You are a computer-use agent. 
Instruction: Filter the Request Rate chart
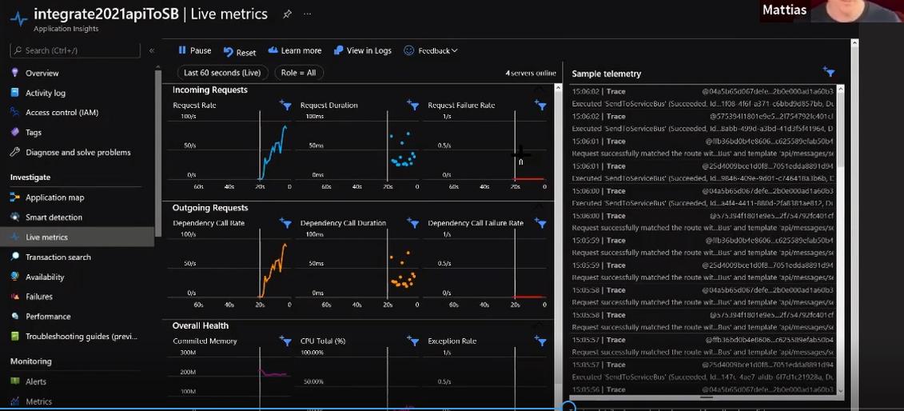(x=286, y=105)
